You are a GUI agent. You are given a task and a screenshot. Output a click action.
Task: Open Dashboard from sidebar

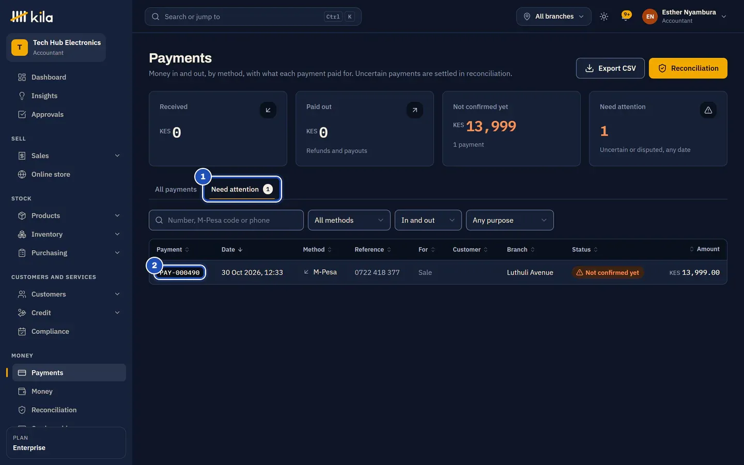click(69, 77)
